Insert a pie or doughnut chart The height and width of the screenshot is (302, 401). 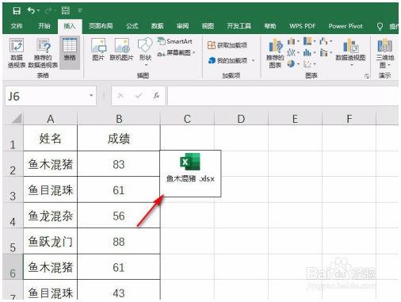(x=293, y=63)
